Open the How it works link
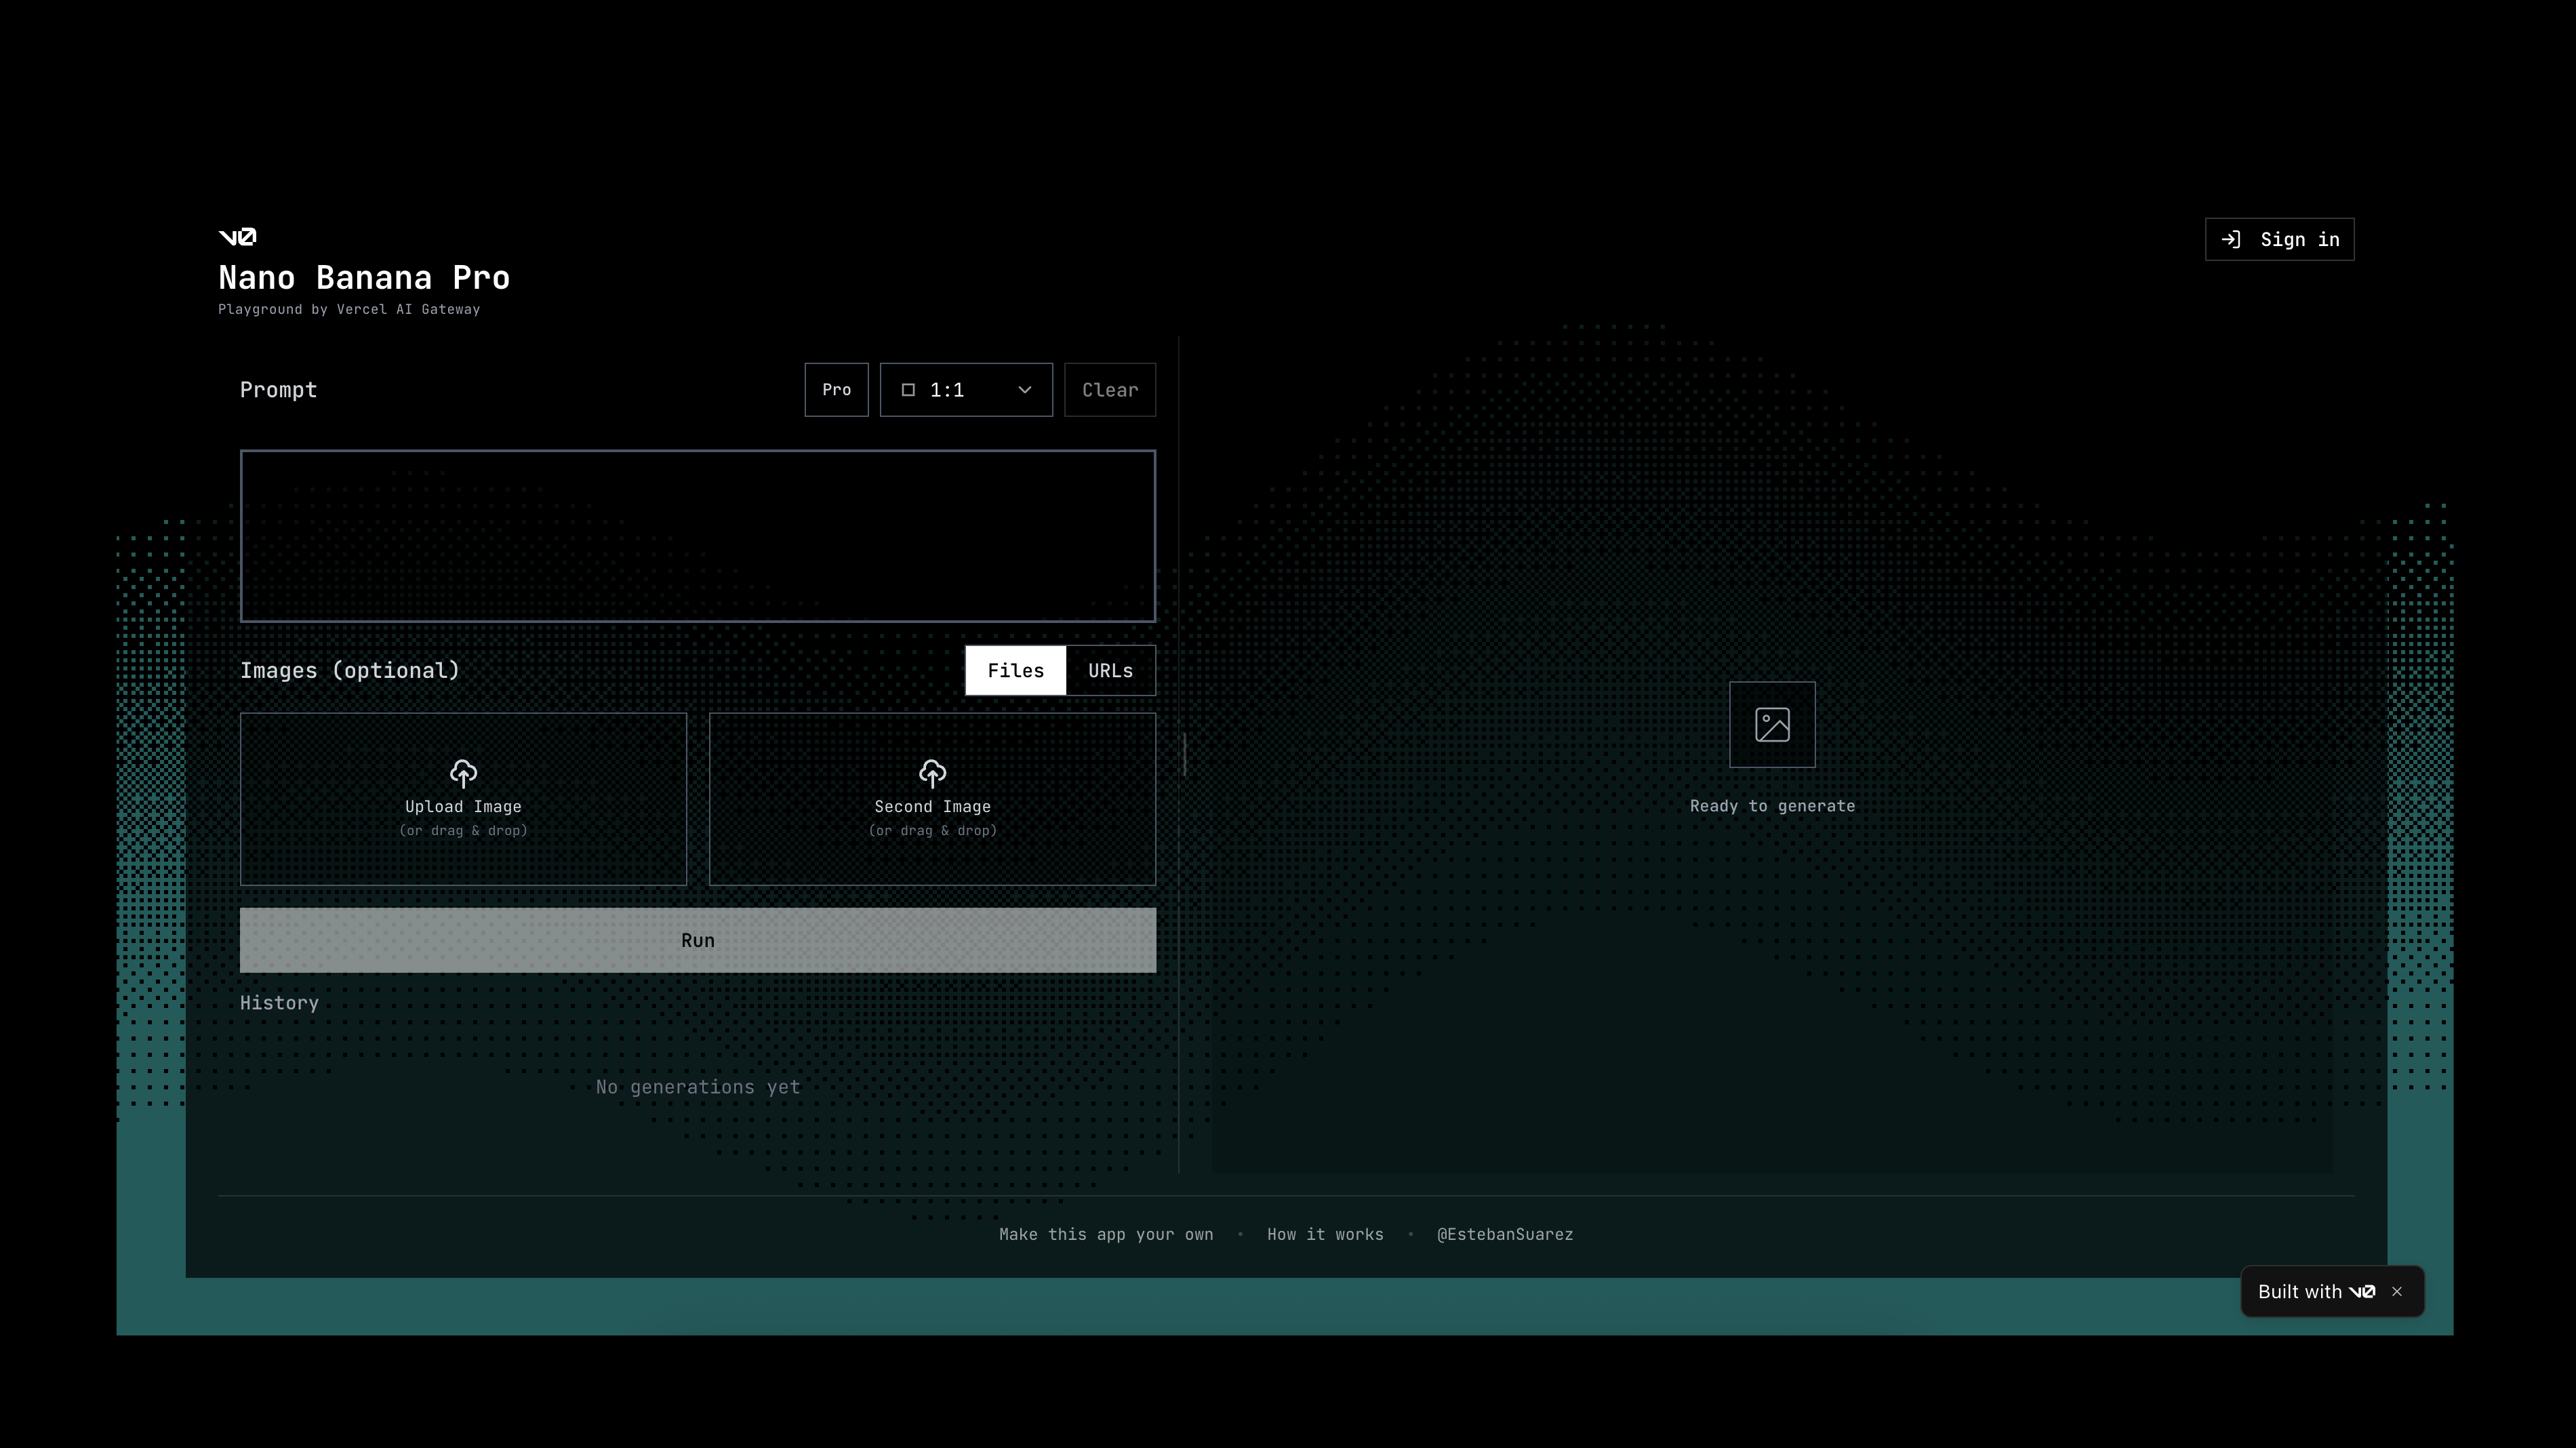The width and height of the screenshot is (2576, 1448). click(1325, 1234)
